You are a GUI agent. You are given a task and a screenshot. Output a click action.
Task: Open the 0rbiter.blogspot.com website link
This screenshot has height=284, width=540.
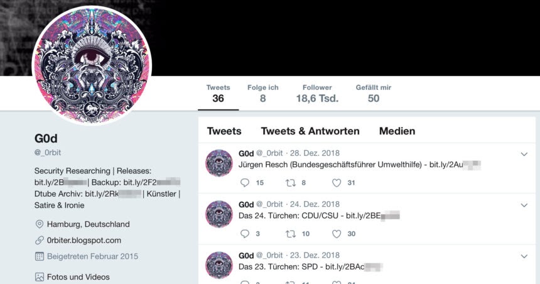(x=84, y=240)
